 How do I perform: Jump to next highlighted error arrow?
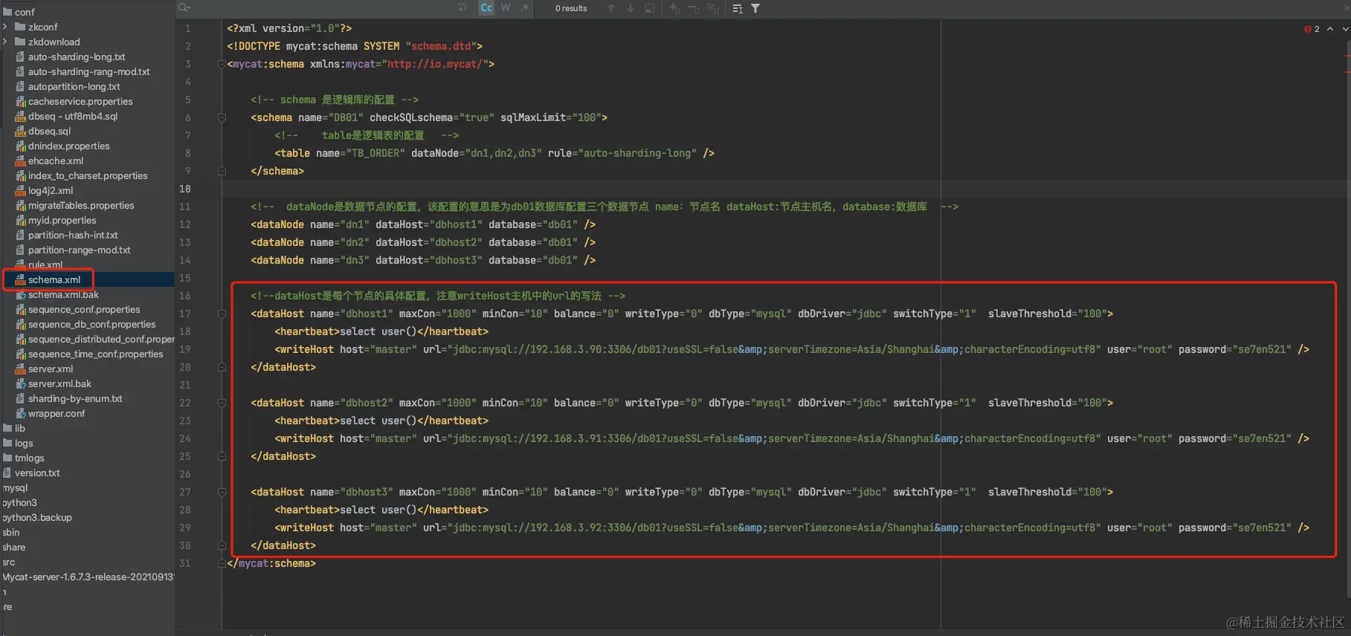click(x=1345, y=29)
